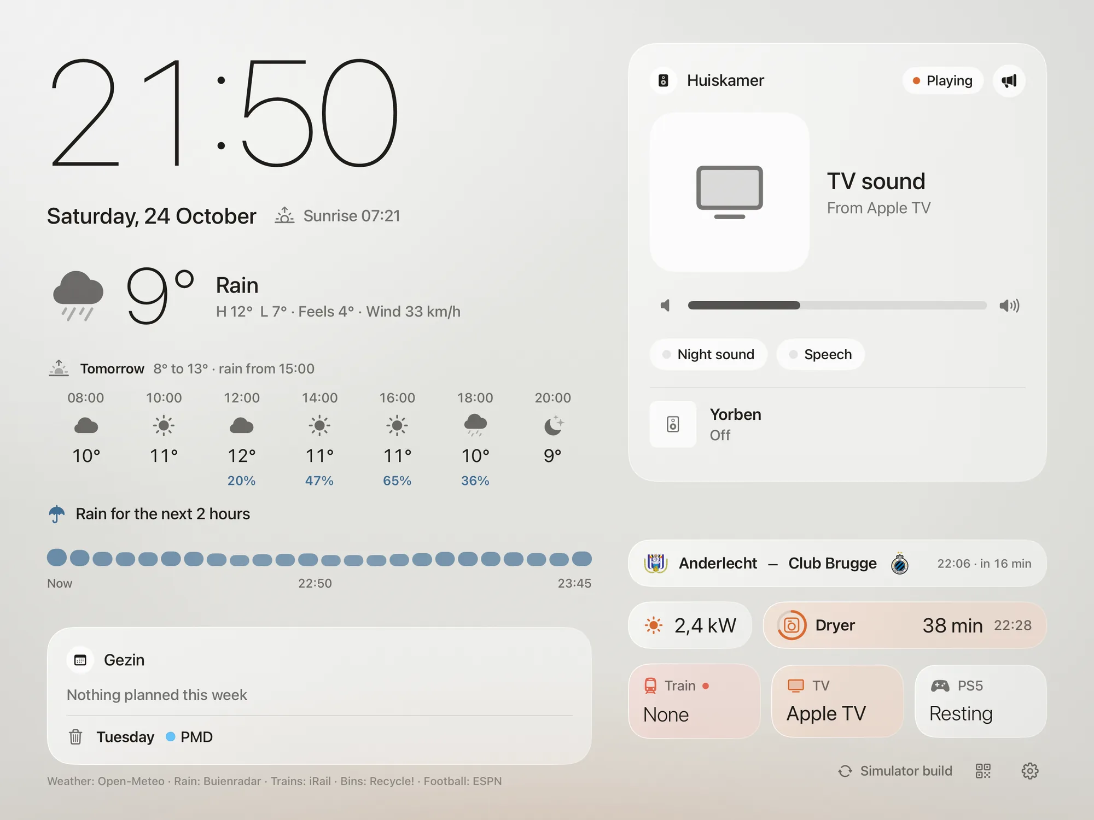Image resolution: width=1094 pixels, height=820 pixels.
Task: Click the Simulator build refresh icon
Action: 845,771
